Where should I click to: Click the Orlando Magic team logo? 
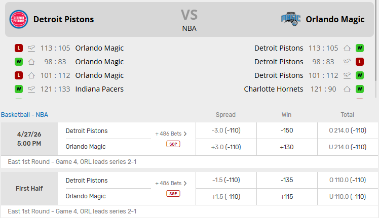(x=291, y=19)
